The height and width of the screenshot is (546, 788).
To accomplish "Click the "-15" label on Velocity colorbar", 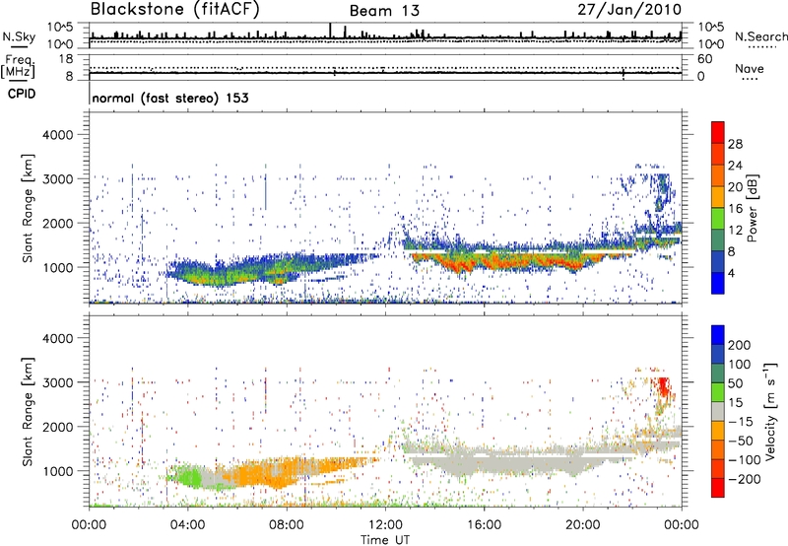I will 741,422.
